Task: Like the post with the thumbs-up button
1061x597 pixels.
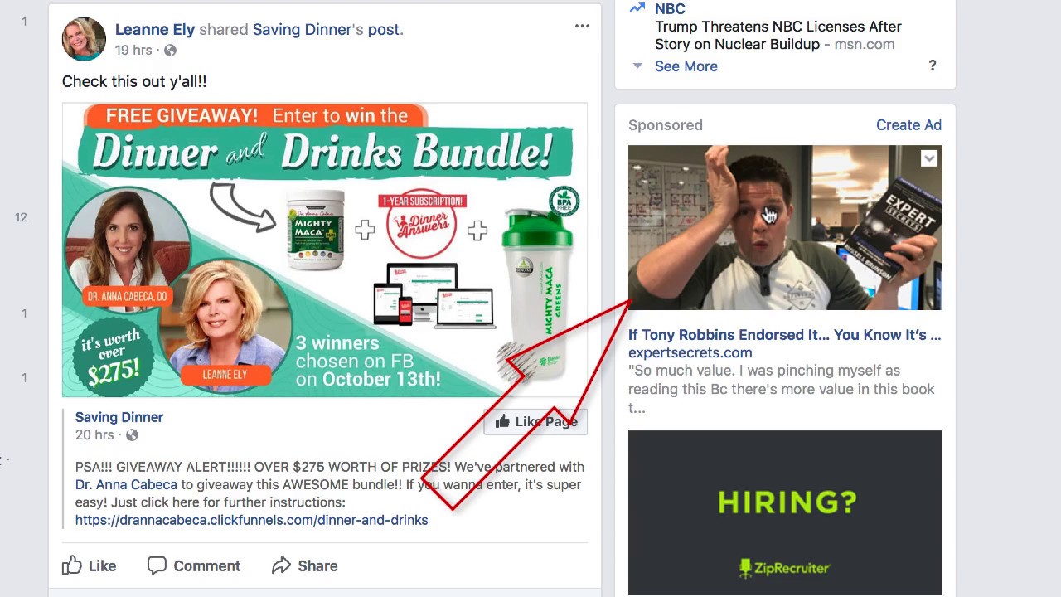Action: (x=90, y=565)
